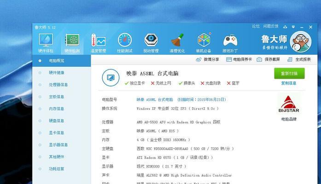Click the 主硬盘 row label
Viewport: 321px width, 184px height.
(107, 149)
